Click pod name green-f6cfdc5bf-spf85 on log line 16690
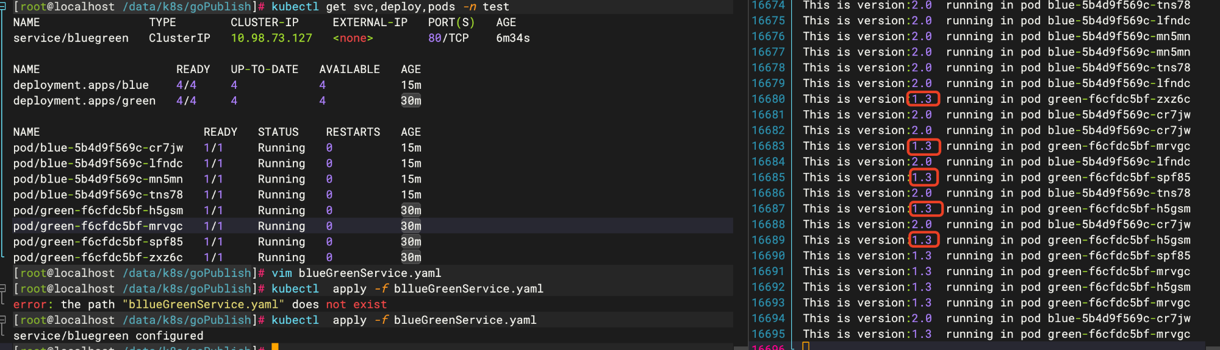1220x350 pixels. point(1119,256)
